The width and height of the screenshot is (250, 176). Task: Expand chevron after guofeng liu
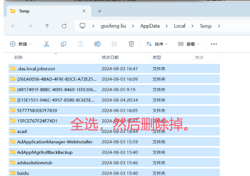[x=133, y=26]
